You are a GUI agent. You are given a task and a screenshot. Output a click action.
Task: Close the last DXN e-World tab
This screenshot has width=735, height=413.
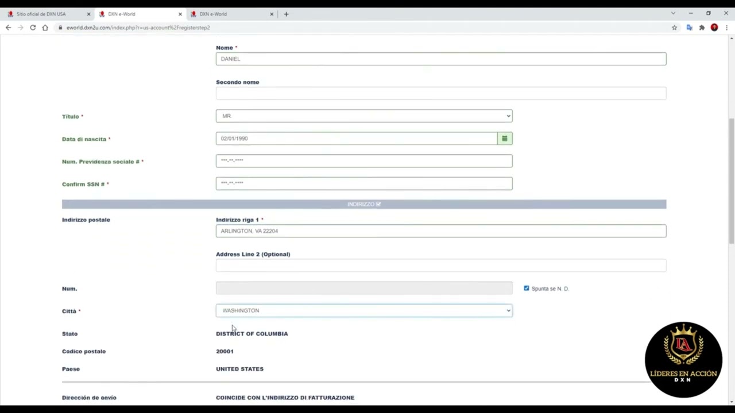(x=272, y=14)
